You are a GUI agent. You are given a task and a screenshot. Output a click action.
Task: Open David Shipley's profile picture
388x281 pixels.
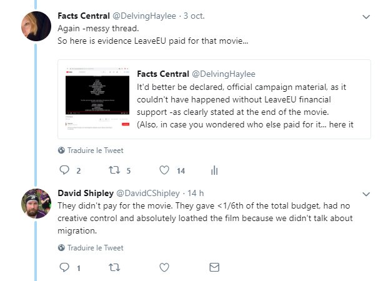[x=36, y=204]
